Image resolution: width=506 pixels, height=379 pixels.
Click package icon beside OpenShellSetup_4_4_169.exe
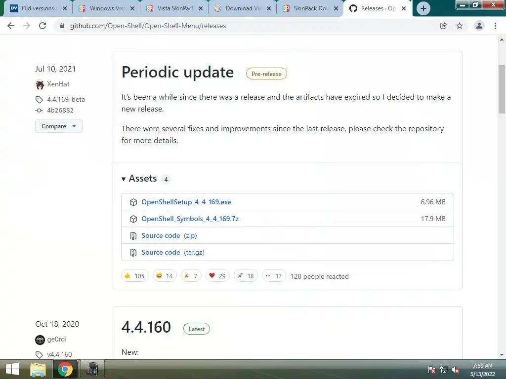[x=133, y=202]
